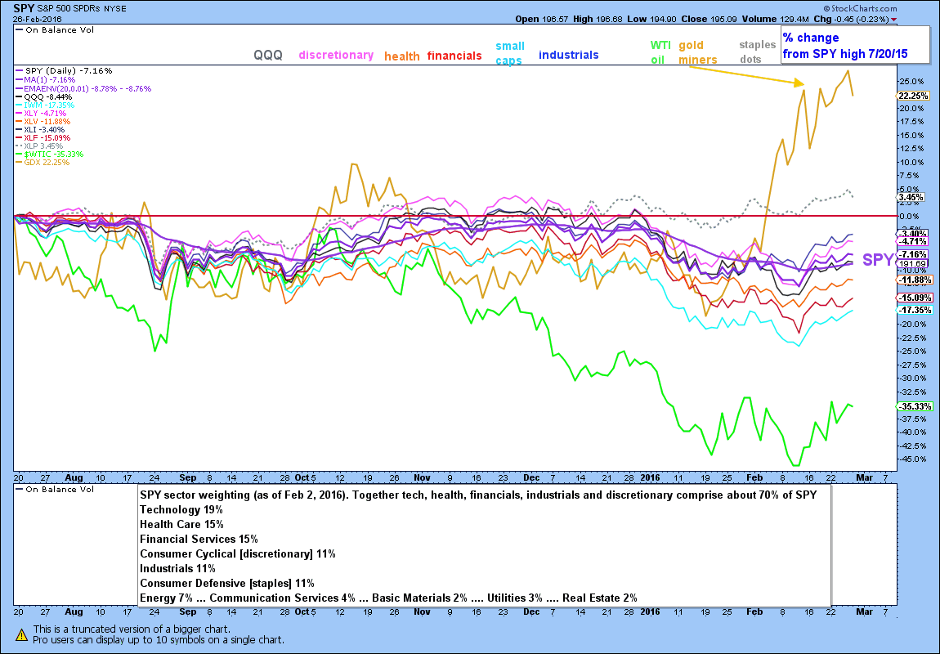Click the cyan small caps annotation
This screenshot has width=940, height=654.
509,53
